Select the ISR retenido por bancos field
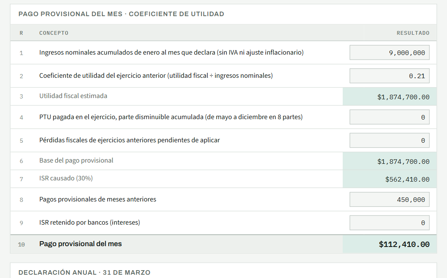This screenshot has width=447, height=278. pyautogui.click(x=389, y=223)
